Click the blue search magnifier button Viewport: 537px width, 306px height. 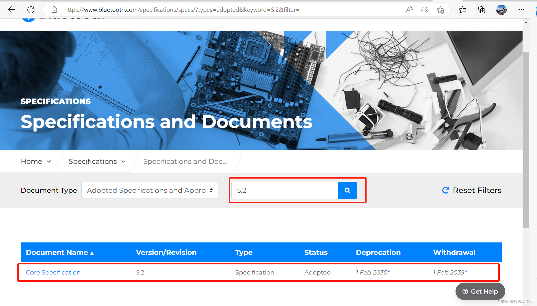click(347, 190)
